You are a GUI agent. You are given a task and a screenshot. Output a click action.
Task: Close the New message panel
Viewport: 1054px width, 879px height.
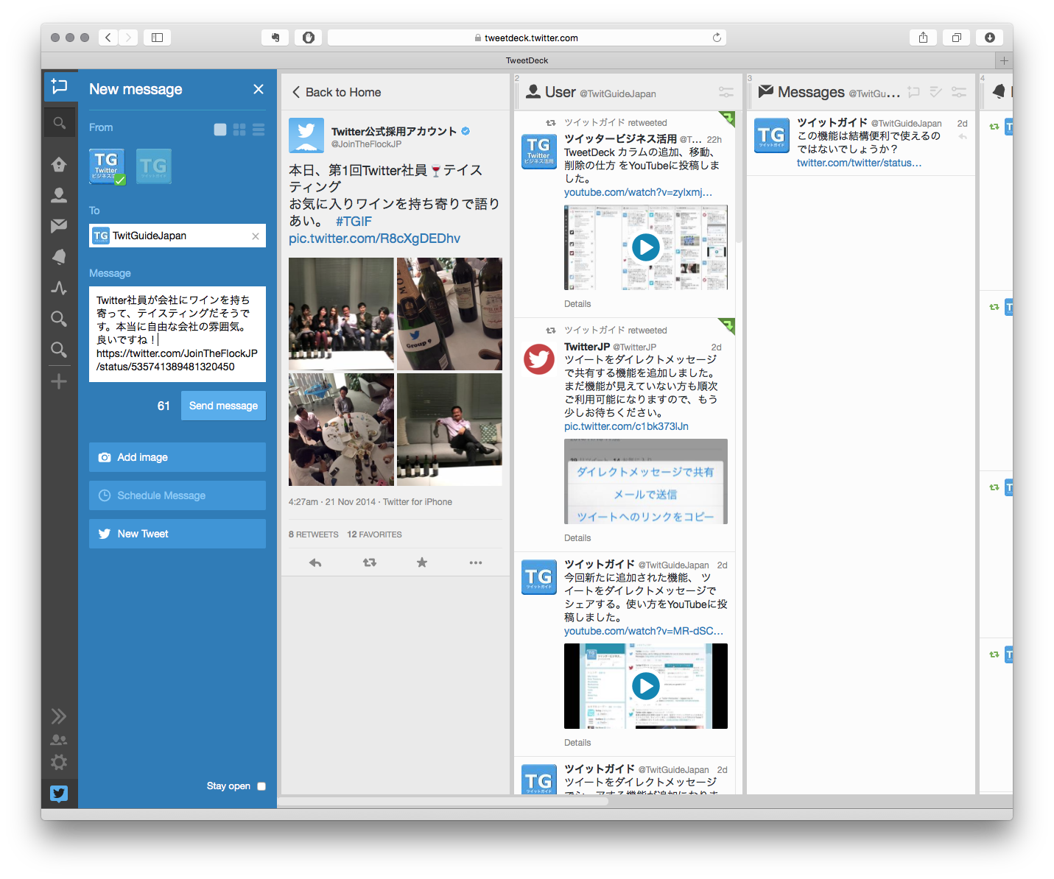tap(259, 89)
